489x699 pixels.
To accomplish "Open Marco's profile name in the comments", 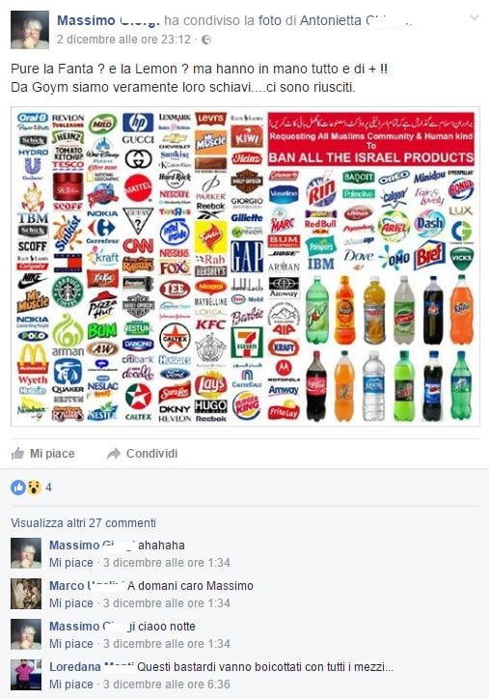I will [87, 586].
